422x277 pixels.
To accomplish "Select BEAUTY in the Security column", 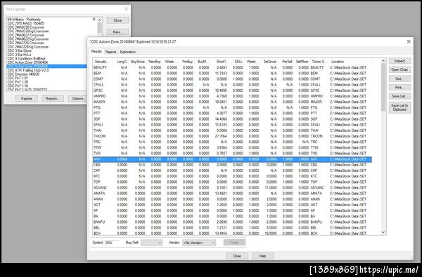I will point(100,67).
